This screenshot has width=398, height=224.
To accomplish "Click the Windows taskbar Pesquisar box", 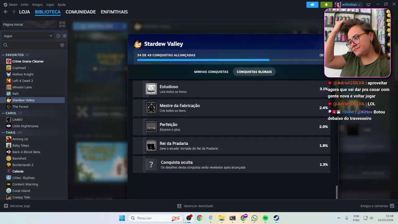I will coord(156,218).
